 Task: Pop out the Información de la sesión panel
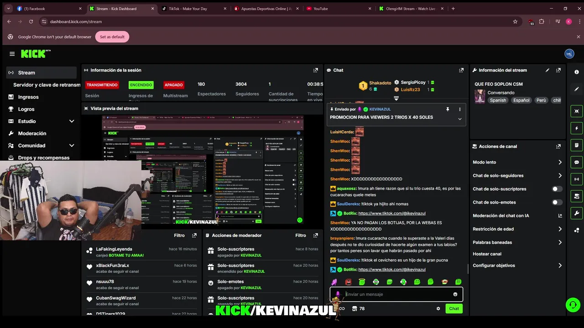coord(315,70)
